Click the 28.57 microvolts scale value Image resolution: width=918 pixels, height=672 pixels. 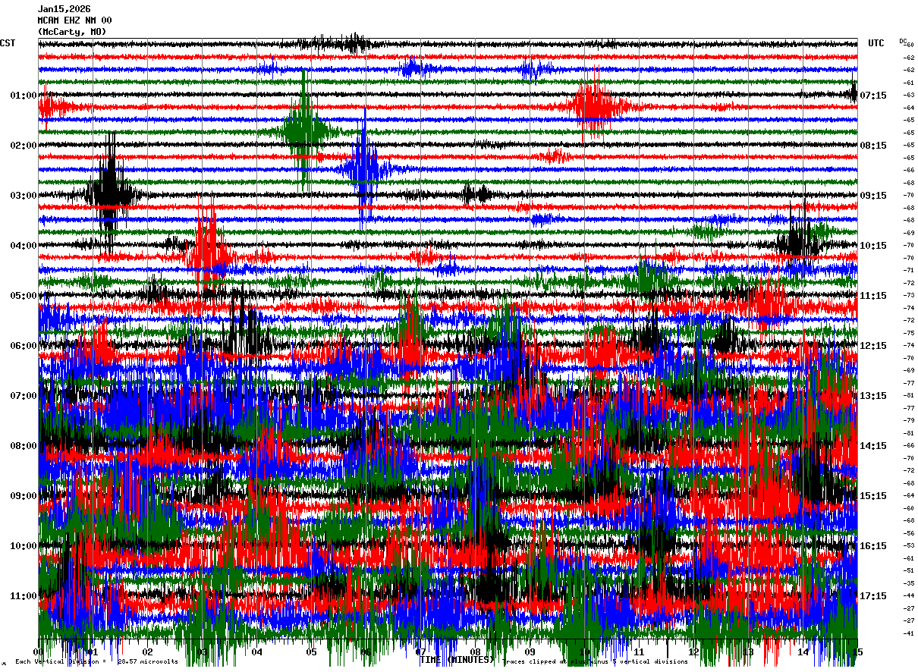(148, 661)
